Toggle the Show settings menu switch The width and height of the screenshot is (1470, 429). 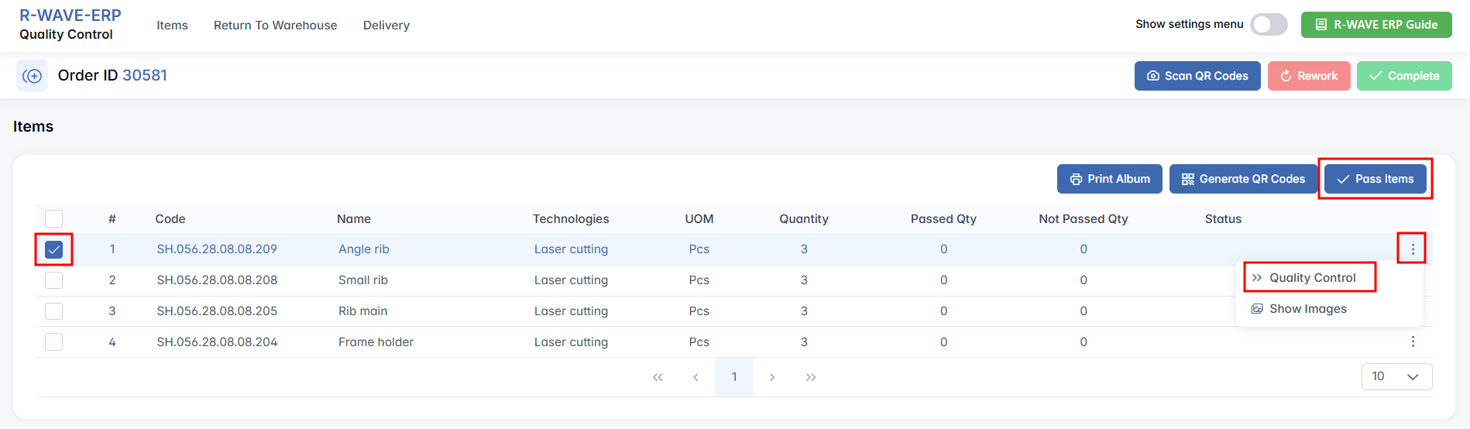(x=1268, y=25)
